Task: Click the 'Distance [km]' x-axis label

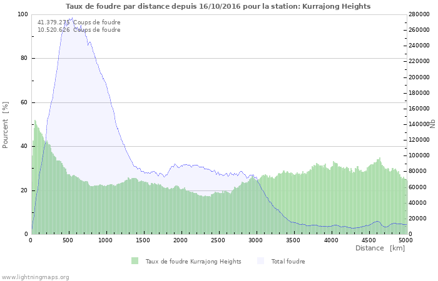Action: point(380,248)
